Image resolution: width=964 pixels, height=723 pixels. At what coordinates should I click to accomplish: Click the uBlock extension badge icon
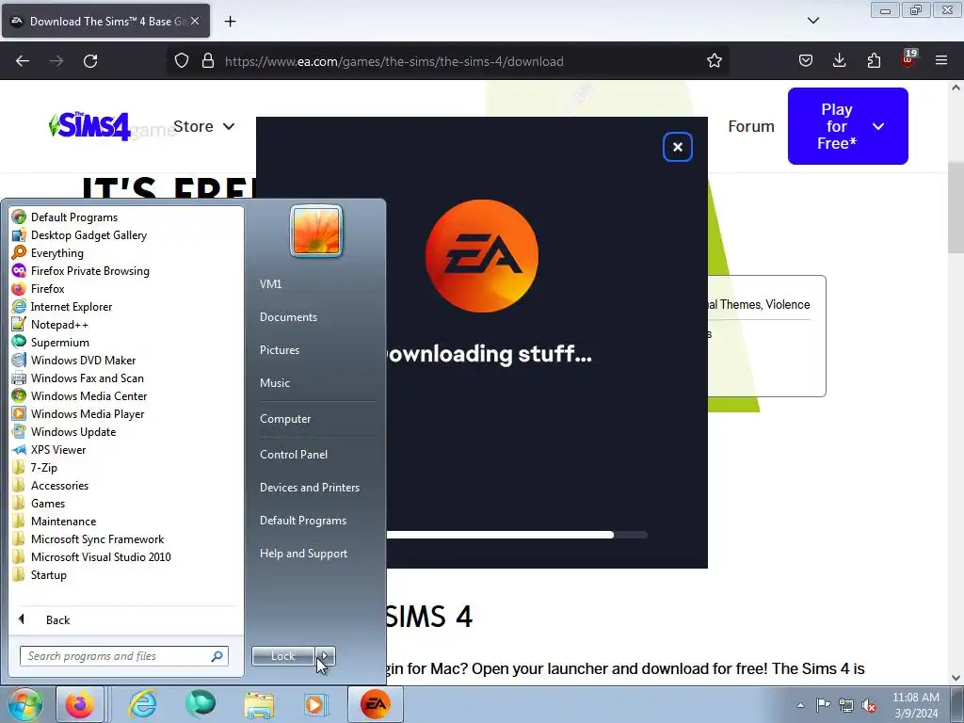point(908,59)
